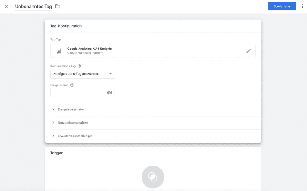Click the Google Analytics bar chart icon
Screen dimensions: 307x191
point(59,51)
